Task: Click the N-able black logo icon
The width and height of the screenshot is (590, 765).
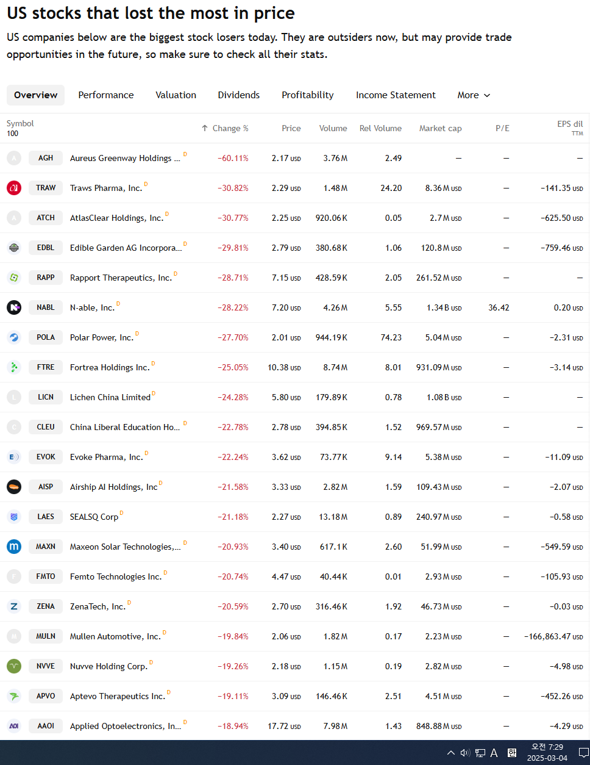Action: [x=14, y=307]
